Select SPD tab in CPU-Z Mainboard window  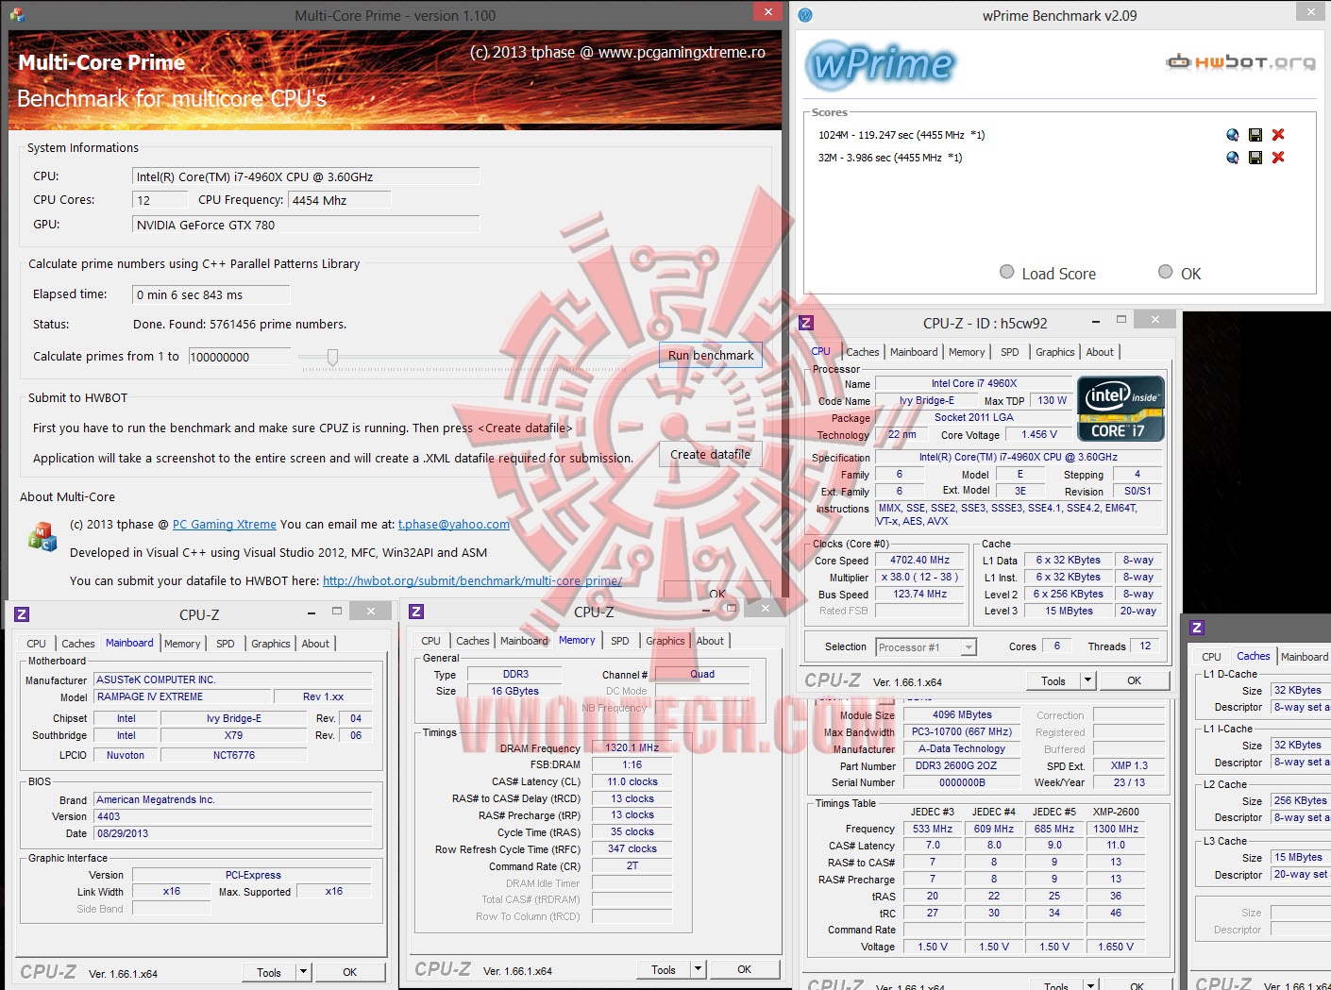point(225,644)
